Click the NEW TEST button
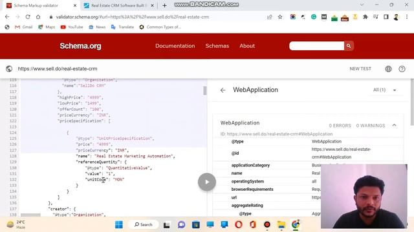Image resolution: width=414 pixels, height=232 pixels. (x=360, y=69)
